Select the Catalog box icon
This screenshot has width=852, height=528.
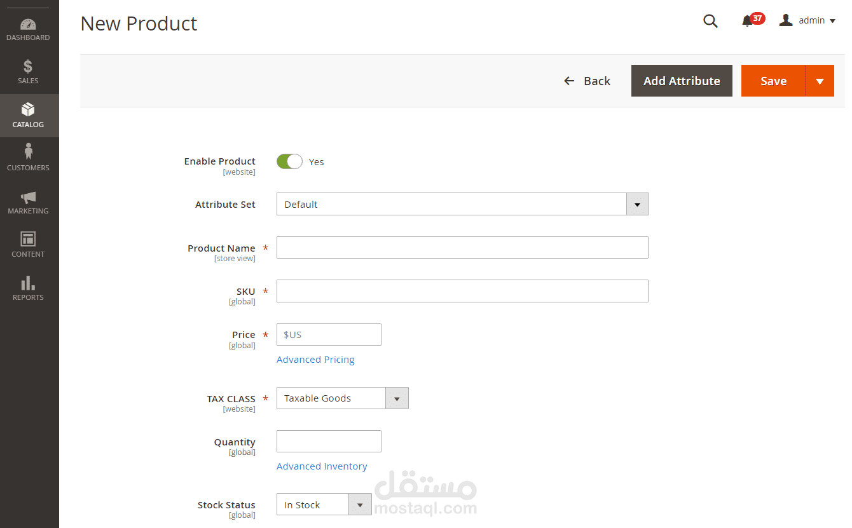pyautogui.click(x=28, y=110)
